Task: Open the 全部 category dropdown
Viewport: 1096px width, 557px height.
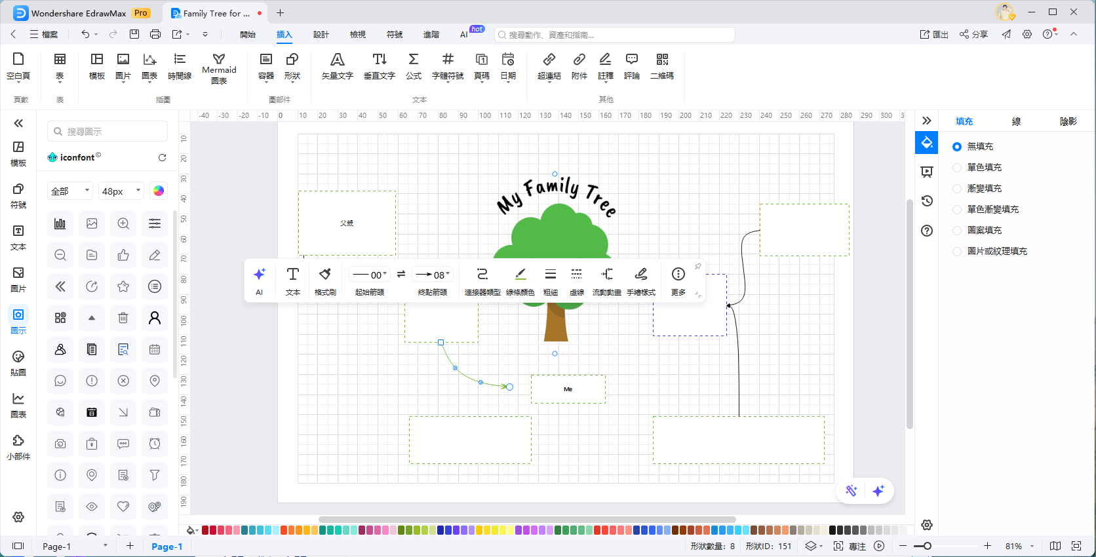Action: [70, 191]
